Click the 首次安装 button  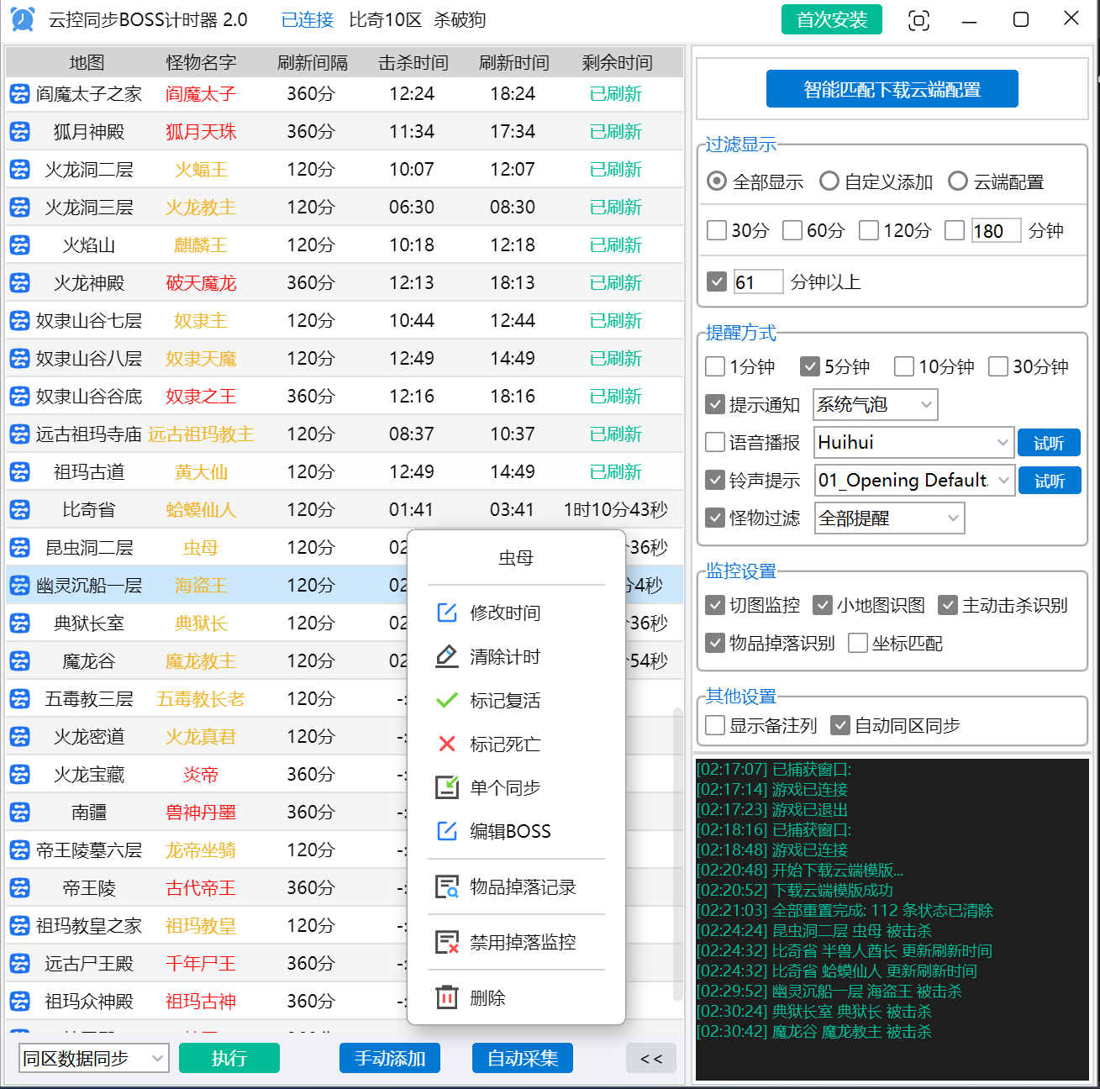coord(832,19)
